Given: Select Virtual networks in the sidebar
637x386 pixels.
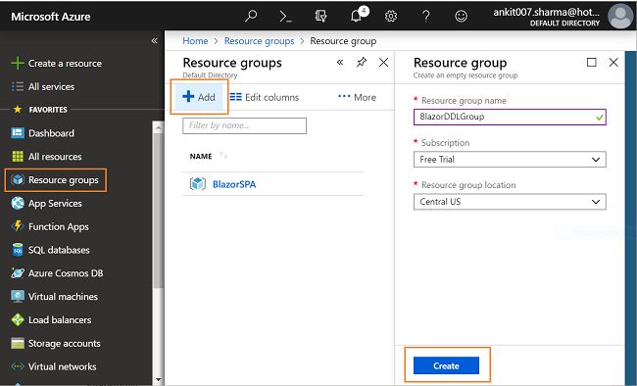Looking at the screenshot, I should point(62,366).
